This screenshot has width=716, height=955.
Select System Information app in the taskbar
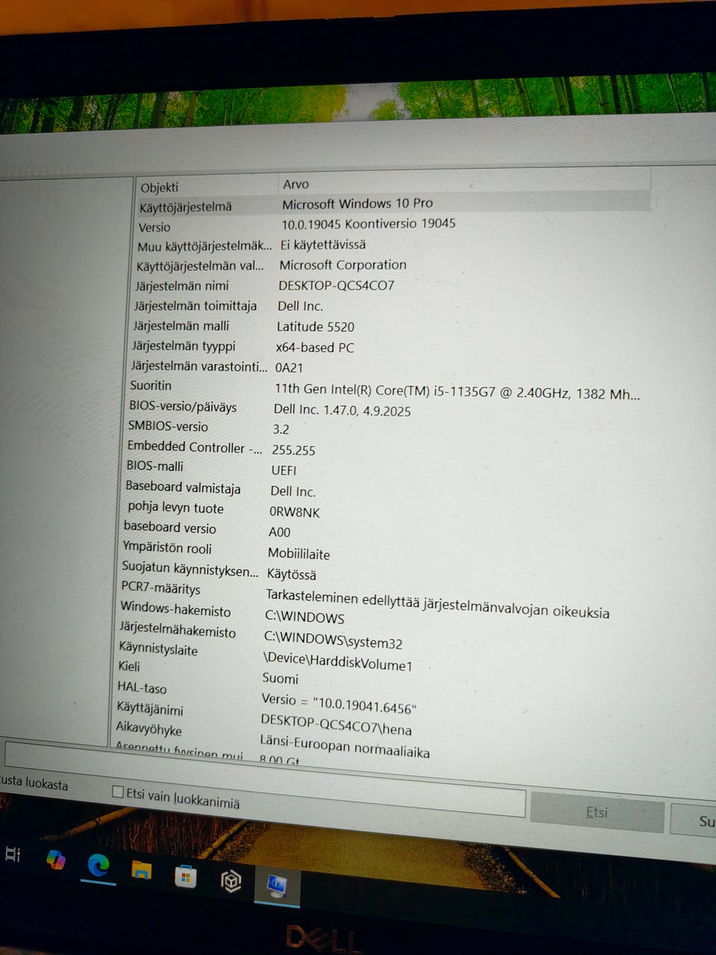pos(277,886)
